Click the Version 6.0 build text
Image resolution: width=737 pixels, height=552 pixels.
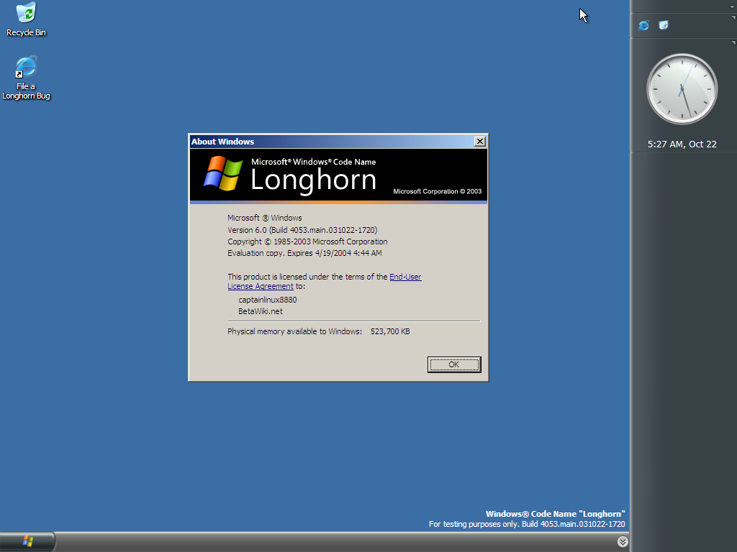click(302, 230)
